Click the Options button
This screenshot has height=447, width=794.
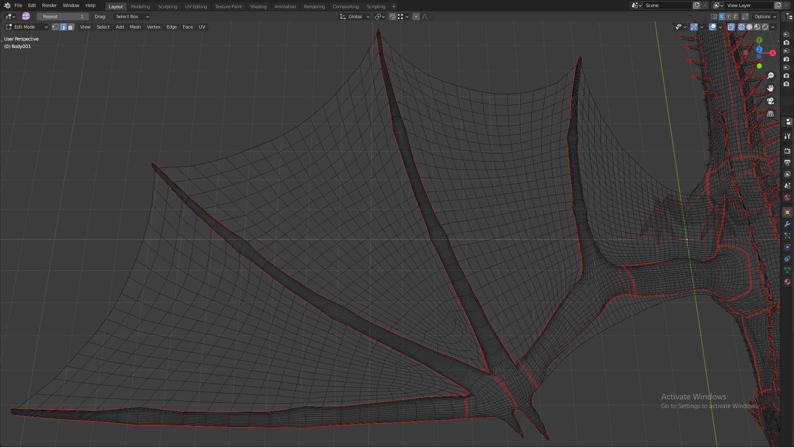tap(765, 17)
